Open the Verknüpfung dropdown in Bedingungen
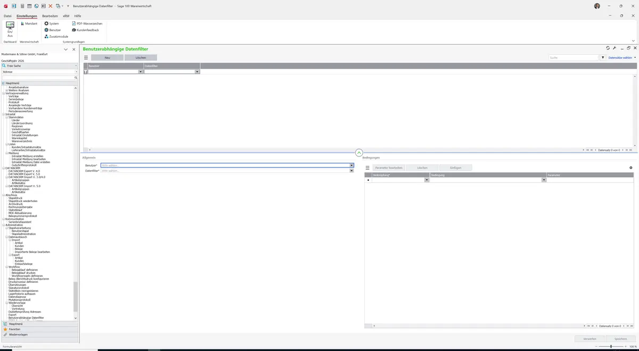Image resolution: width=639 pixels, height=351 pixels. [x=427, y=180]
